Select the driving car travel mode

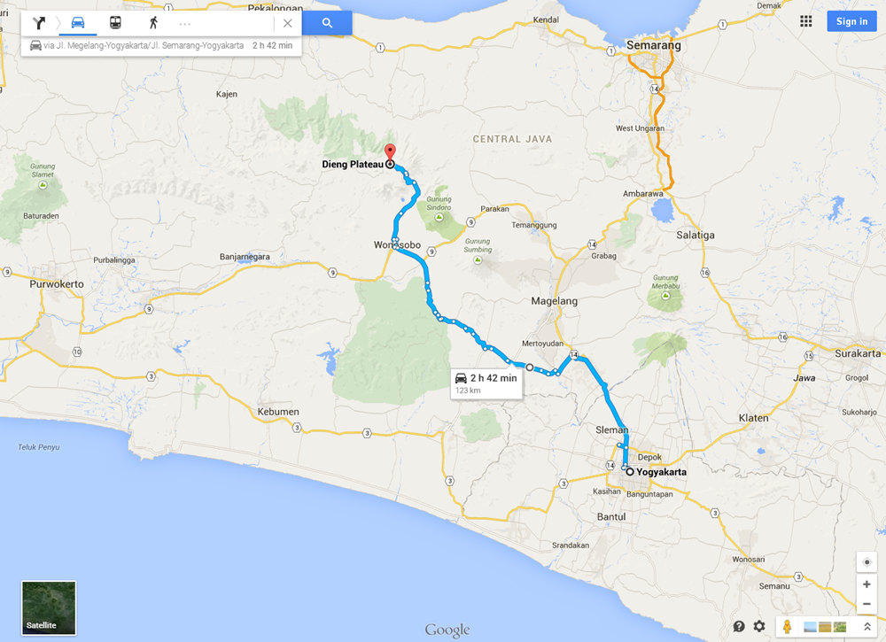(78, 23)
